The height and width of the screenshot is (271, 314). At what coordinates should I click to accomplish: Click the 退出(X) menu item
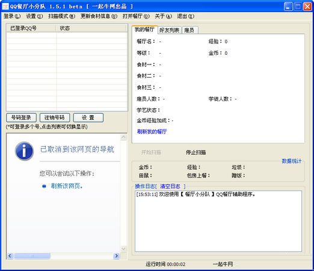point(185,16)
